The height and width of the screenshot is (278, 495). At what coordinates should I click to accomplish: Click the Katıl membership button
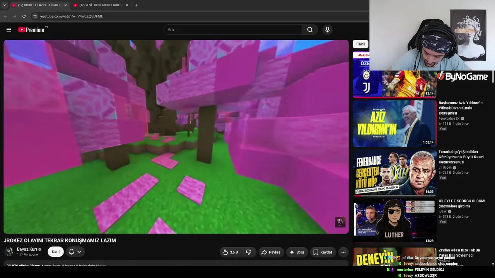coord(56,252)
